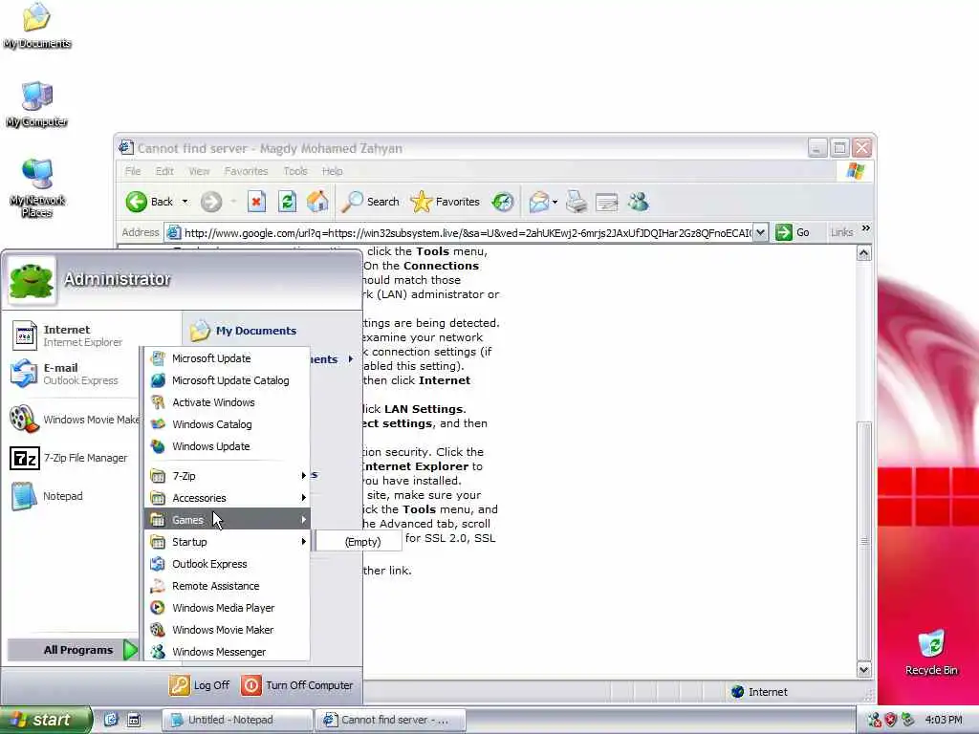Refresh the page with the green arrows icon

287,202
